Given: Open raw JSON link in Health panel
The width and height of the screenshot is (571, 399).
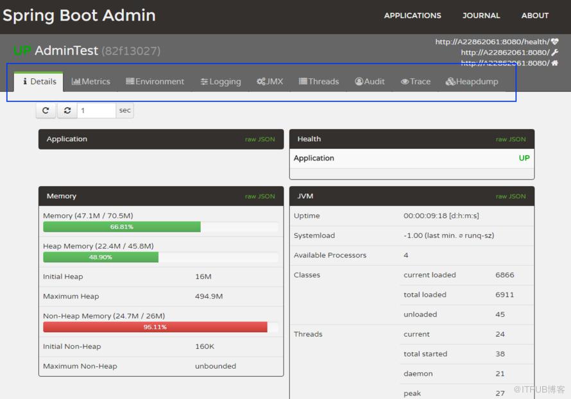Looking at the screenshot, I should (x=511, y=139).
